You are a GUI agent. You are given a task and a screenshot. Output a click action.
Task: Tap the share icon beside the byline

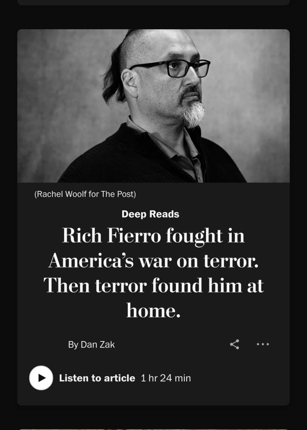(x=235, y=344)
